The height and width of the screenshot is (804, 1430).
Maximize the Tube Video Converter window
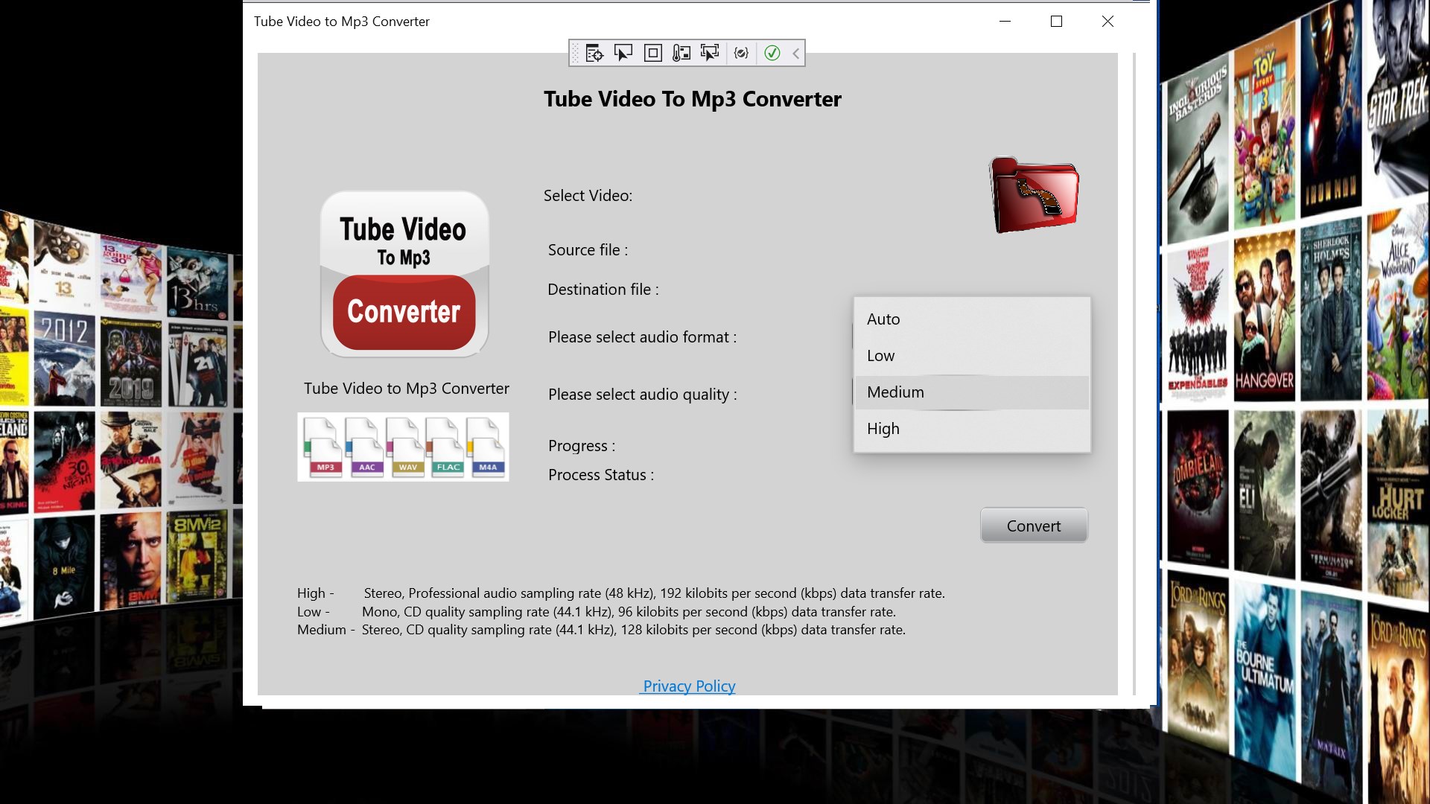(1056, 22)
